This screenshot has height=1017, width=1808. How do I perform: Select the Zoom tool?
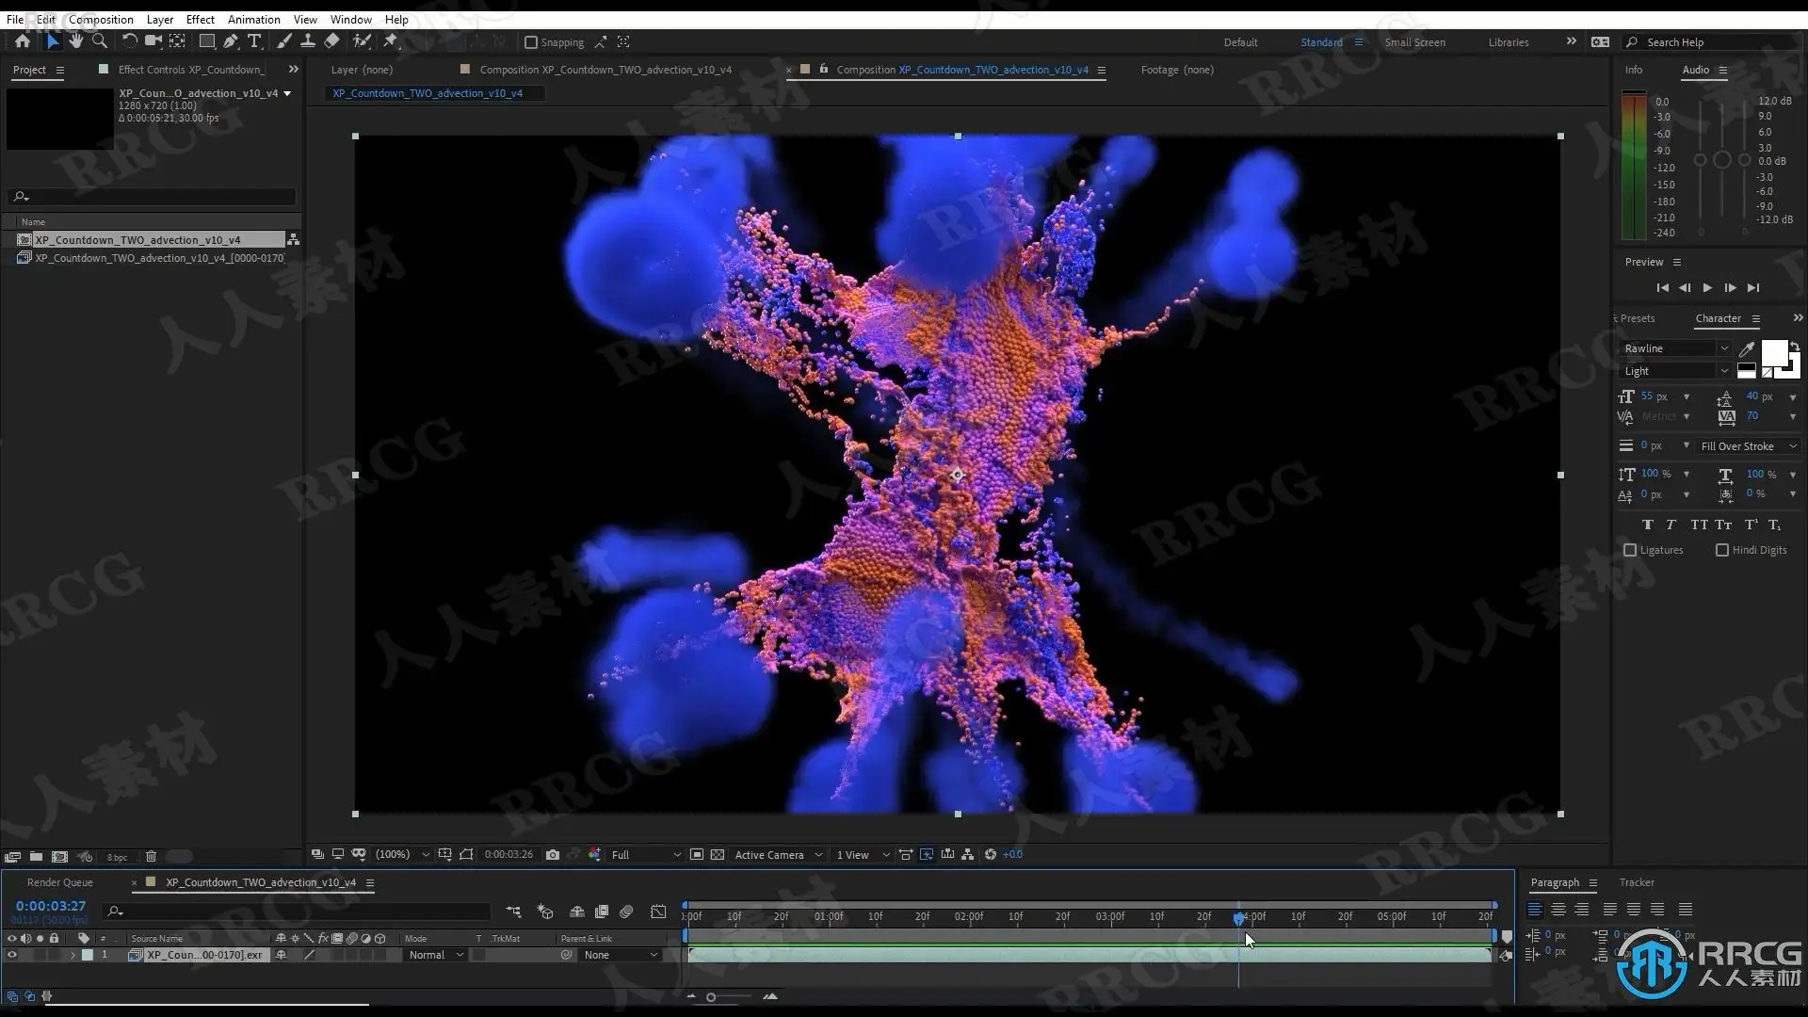pyautogui.click(x=100, y=41)
